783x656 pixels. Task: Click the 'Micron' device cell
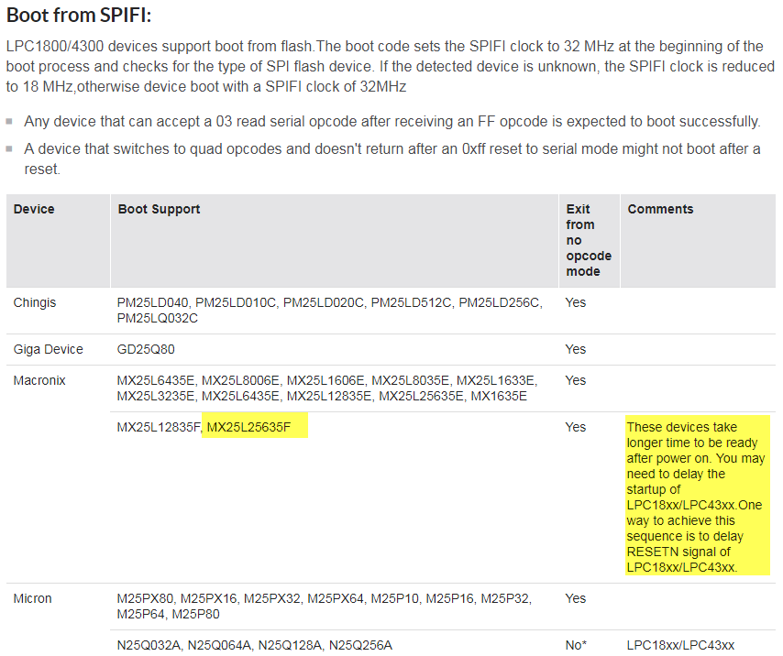click(x=32, y=598)
